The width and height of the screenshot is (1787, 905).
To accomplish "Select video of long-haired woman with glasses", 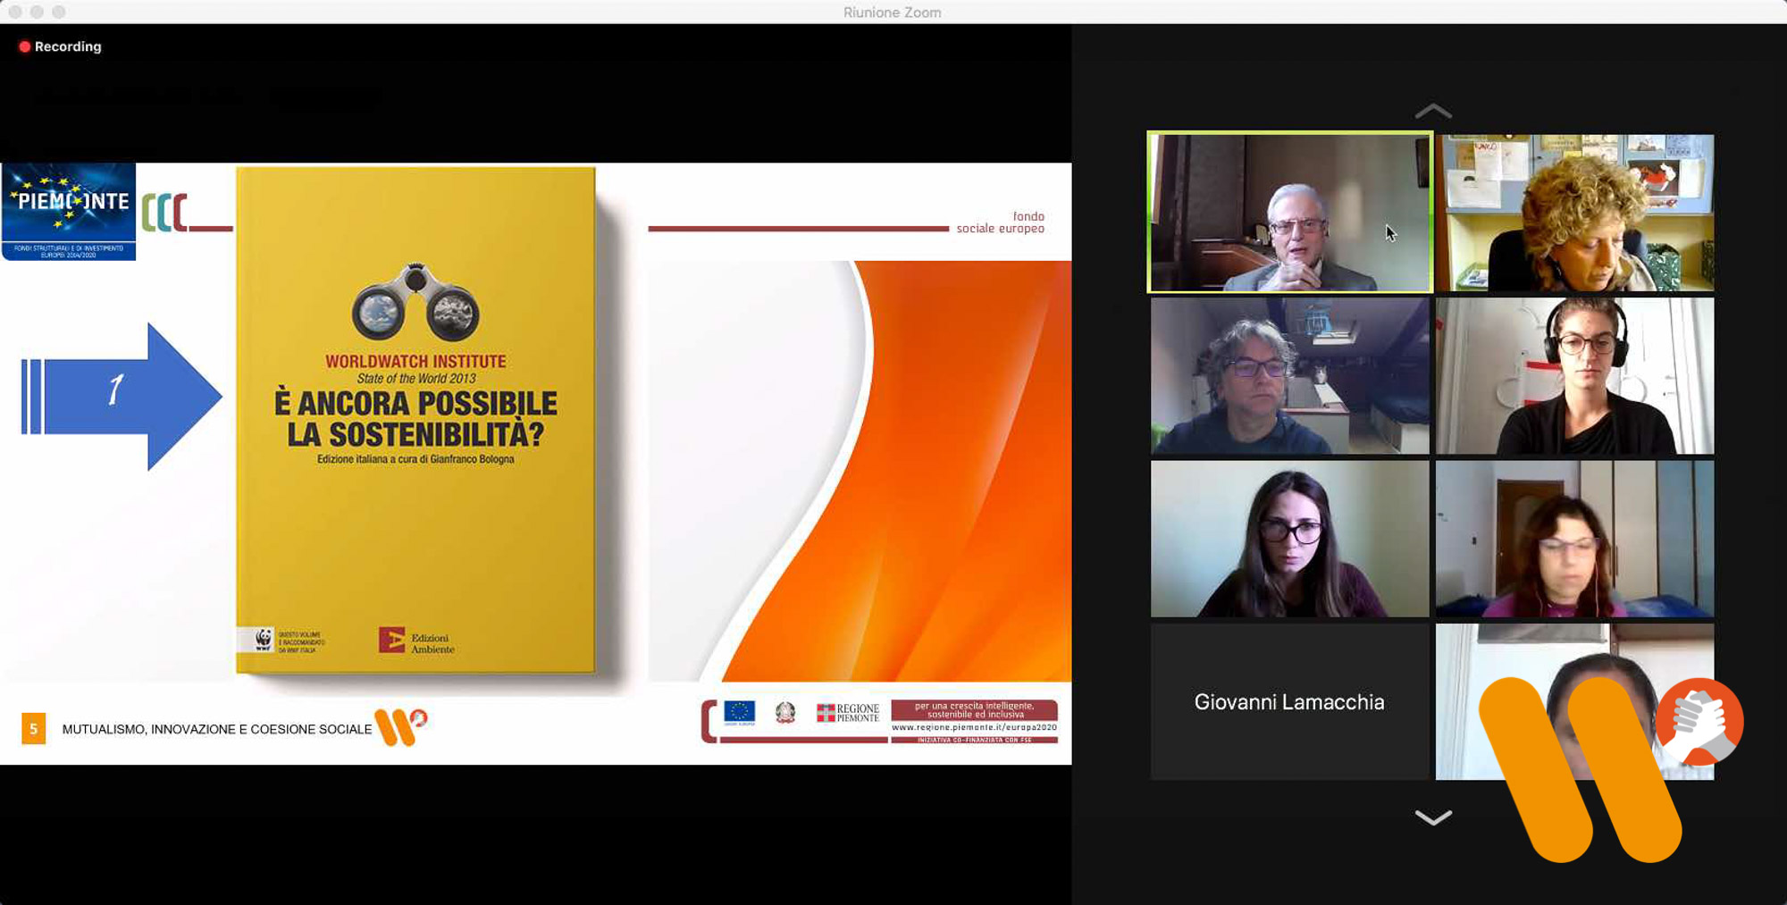I will (x=1289, y=539).
